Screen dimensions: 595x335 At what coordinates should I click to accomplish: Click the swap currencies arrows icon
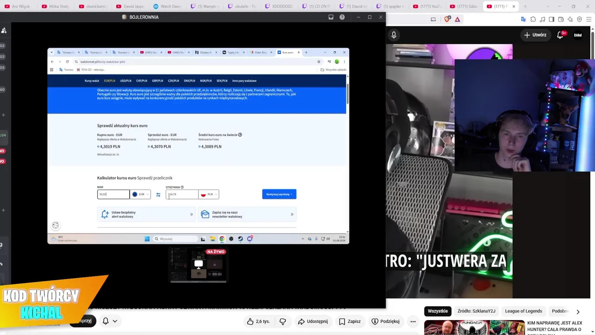pyautogui.click(x=158, y=194)
